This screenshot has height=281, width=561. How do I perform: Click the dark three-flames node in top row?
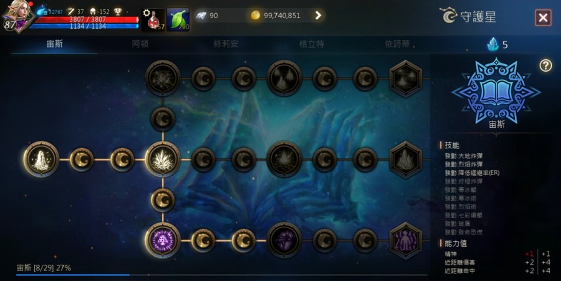[x=284, y=78]
